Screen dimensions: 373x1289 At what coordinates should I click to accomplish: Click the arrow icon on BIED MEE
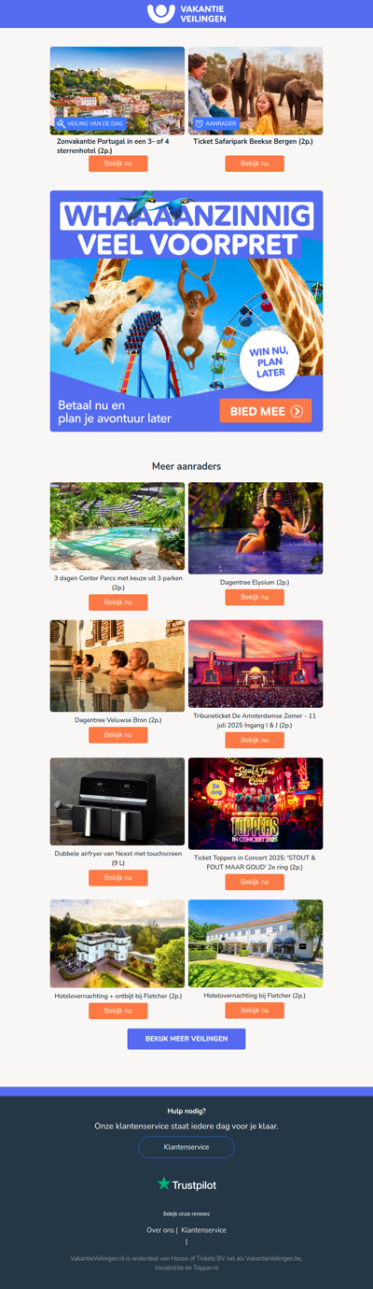pos(297,411)
